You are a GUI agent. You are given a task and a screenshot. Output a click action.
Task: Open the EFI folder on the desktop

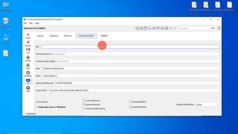(x=6, y=55)
